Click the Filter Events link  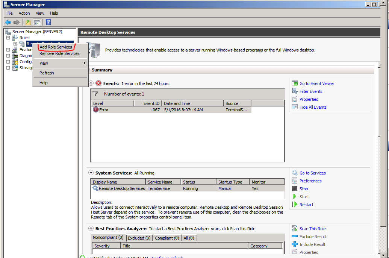(x=311, y=91)
